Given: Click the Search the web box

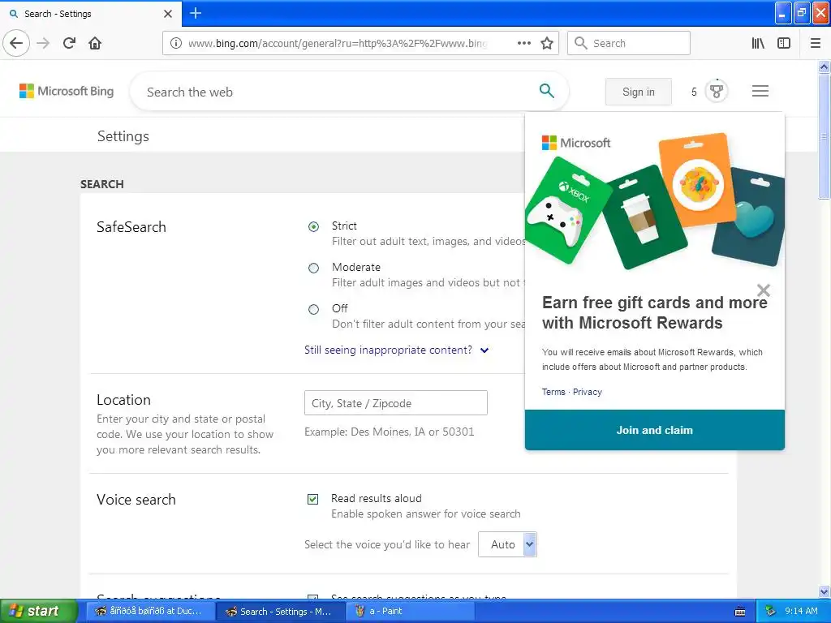Looking at the screenshot, I should [x=339, y=92].
